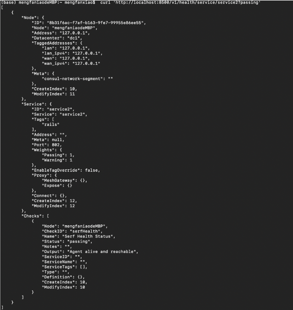The image size is (293, 310).
Task: Click the "Datacenter" dc1 line
Action: pos(57,38)
